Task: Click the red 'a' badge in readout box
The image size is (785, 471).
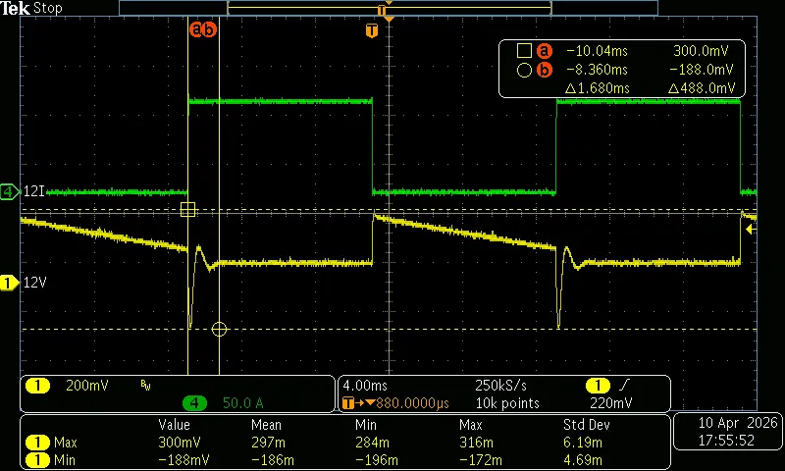Action: point(545,51)
